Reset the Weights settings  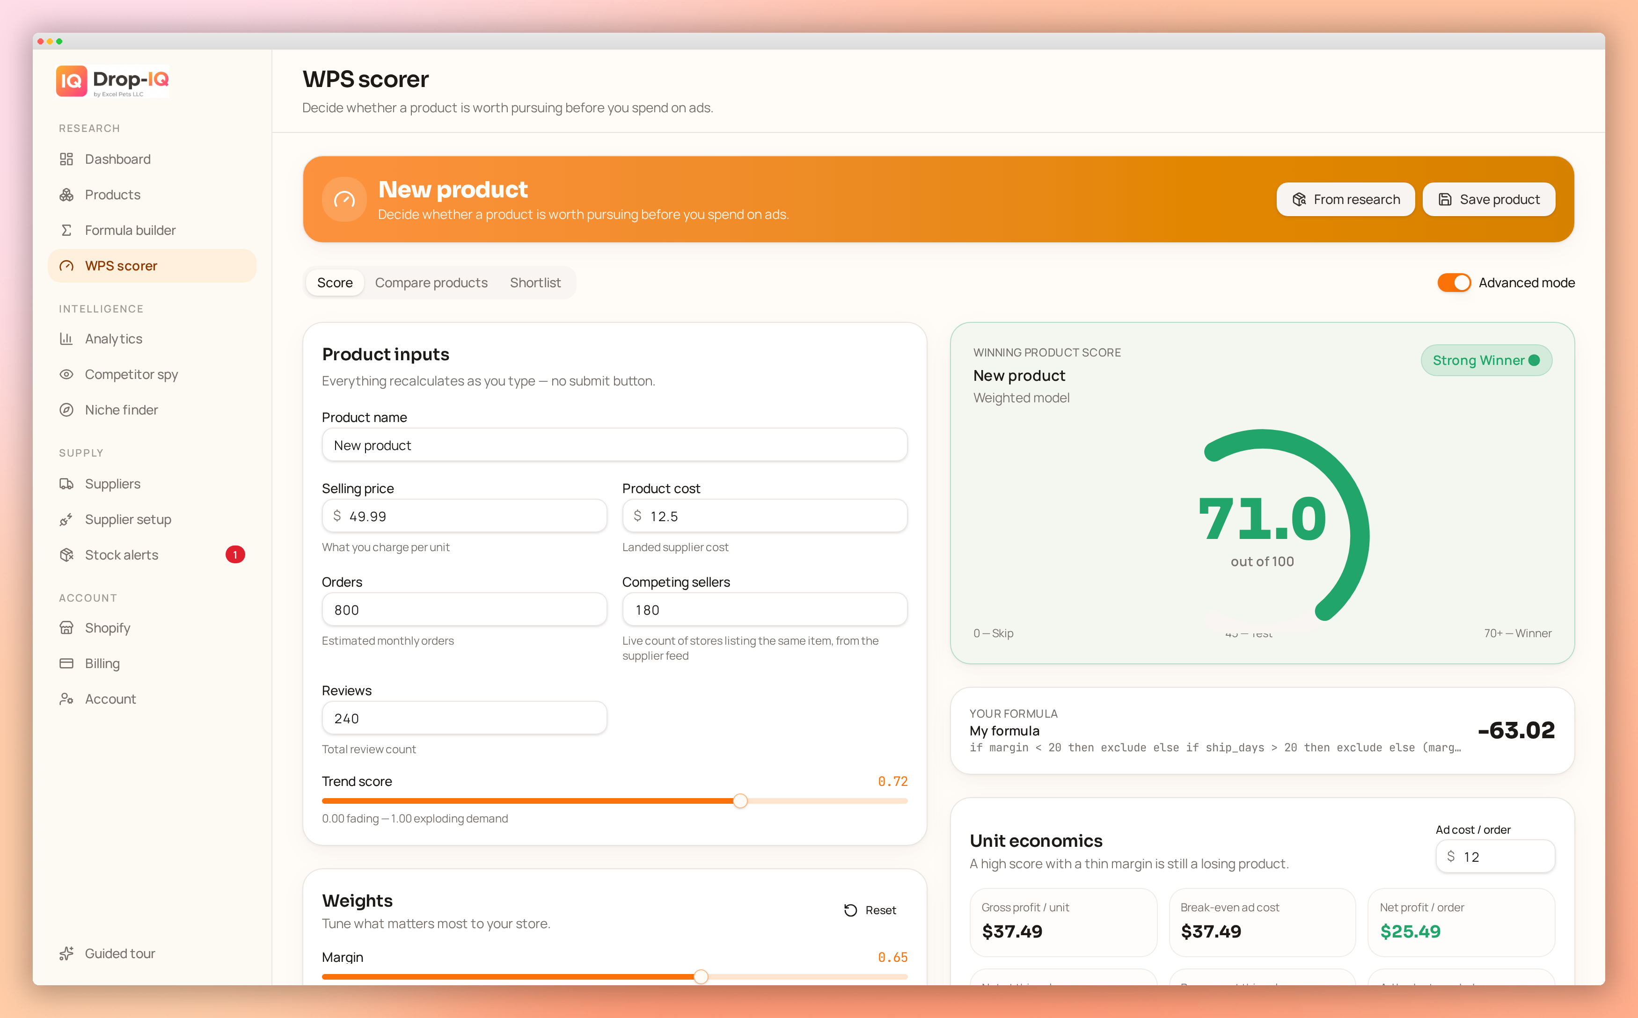coord(870,910)
